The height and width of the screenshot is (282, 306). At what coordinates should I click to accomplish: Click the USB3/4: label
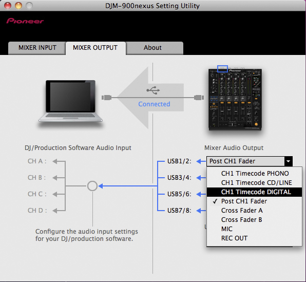[179, 178]
